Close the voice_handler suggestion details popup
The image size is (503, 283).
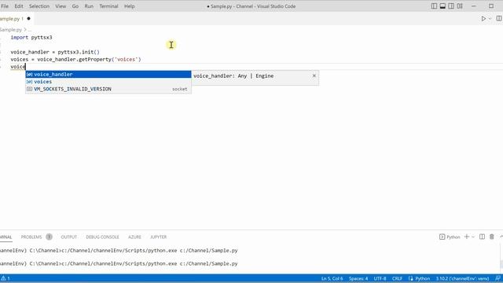pyautogui.click(x=314, y=75)
